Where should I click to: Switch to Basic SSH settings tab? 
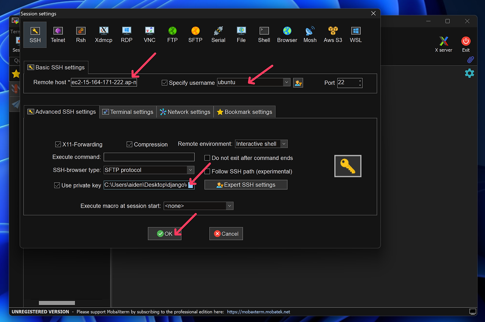click(x=56, y=67)
